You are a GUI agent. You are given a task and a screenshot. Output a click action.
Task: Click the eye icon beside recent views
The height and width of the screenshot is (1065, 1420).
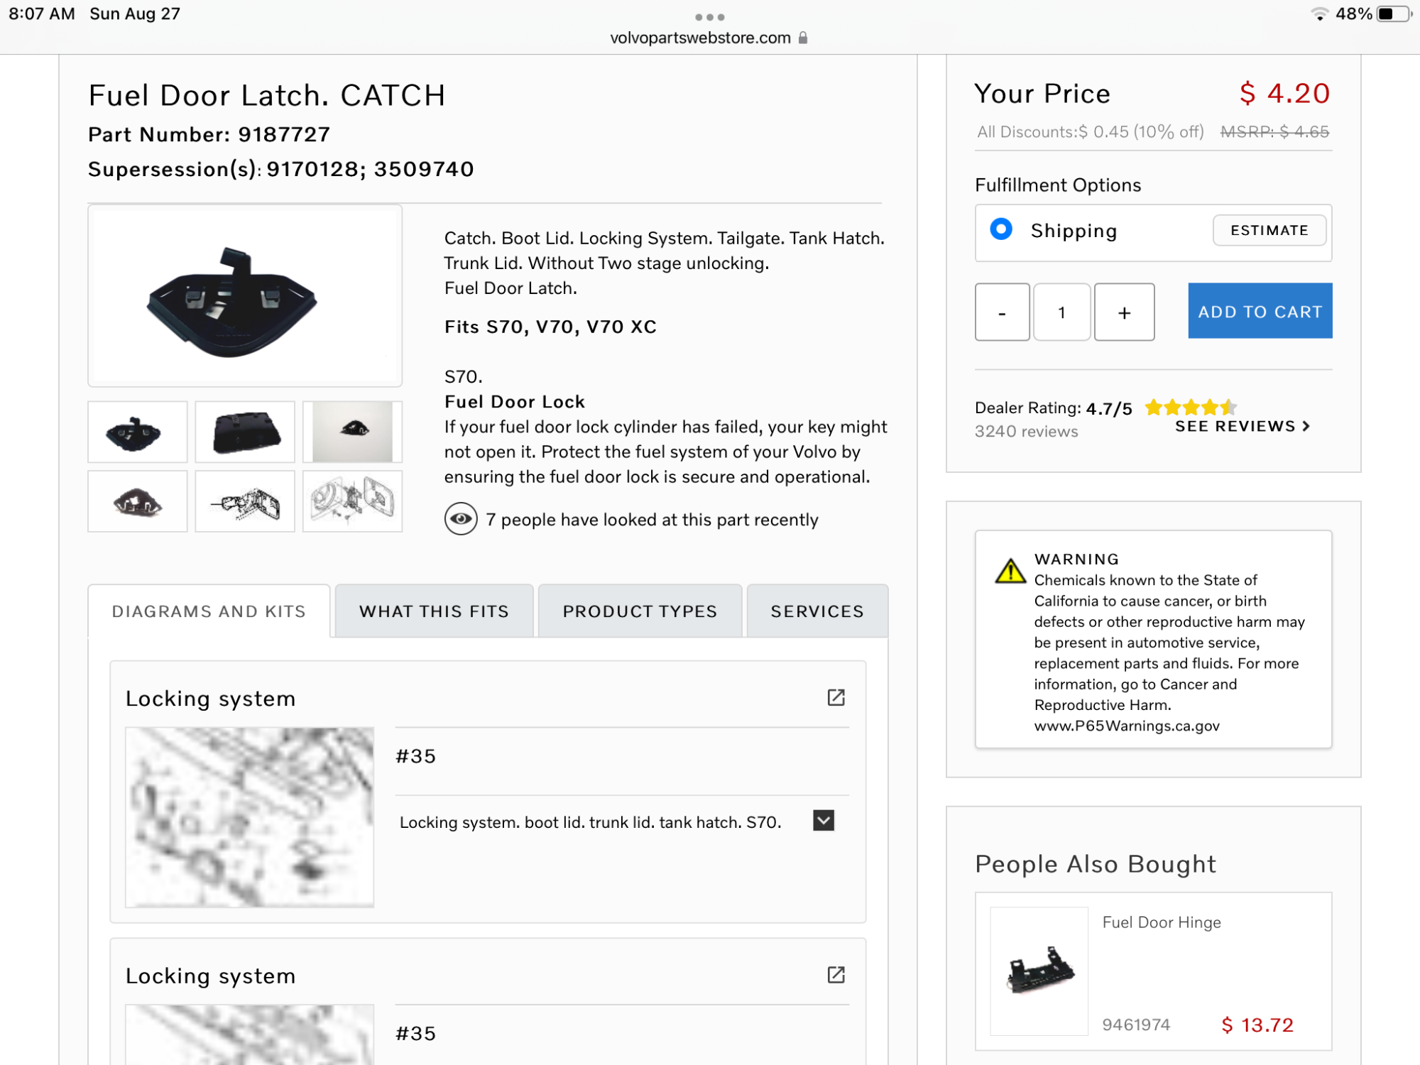[x=461, y=519]
